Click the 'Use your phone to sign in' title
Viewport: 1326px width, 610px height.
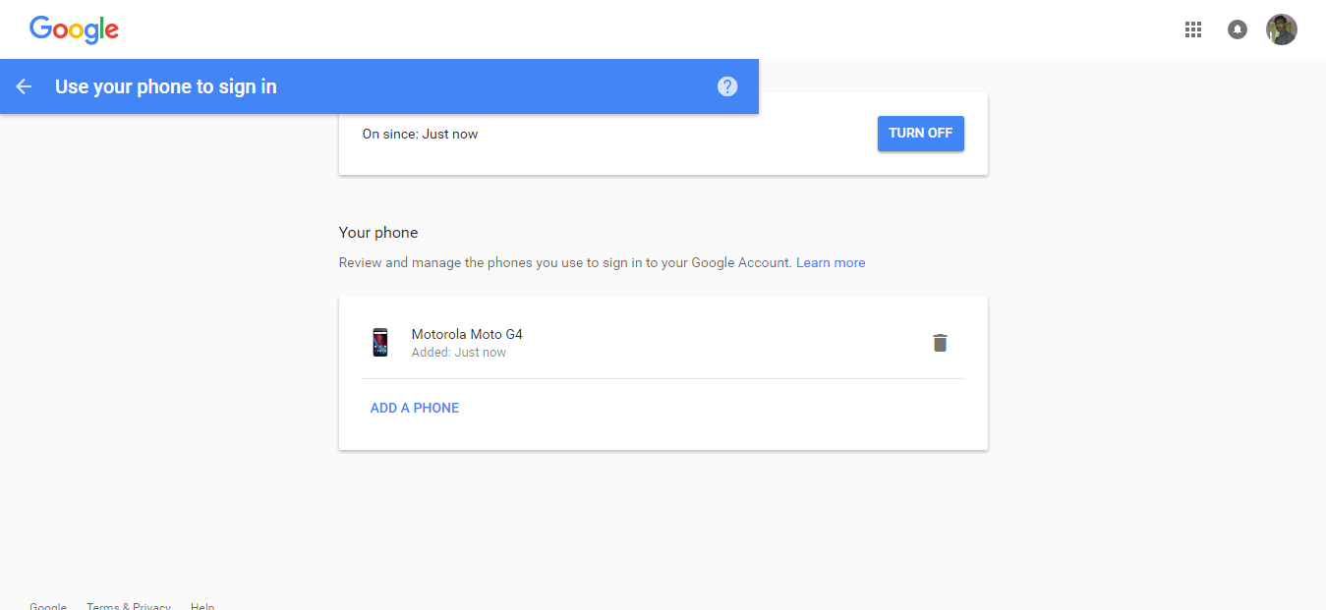[x=166, y=86]
